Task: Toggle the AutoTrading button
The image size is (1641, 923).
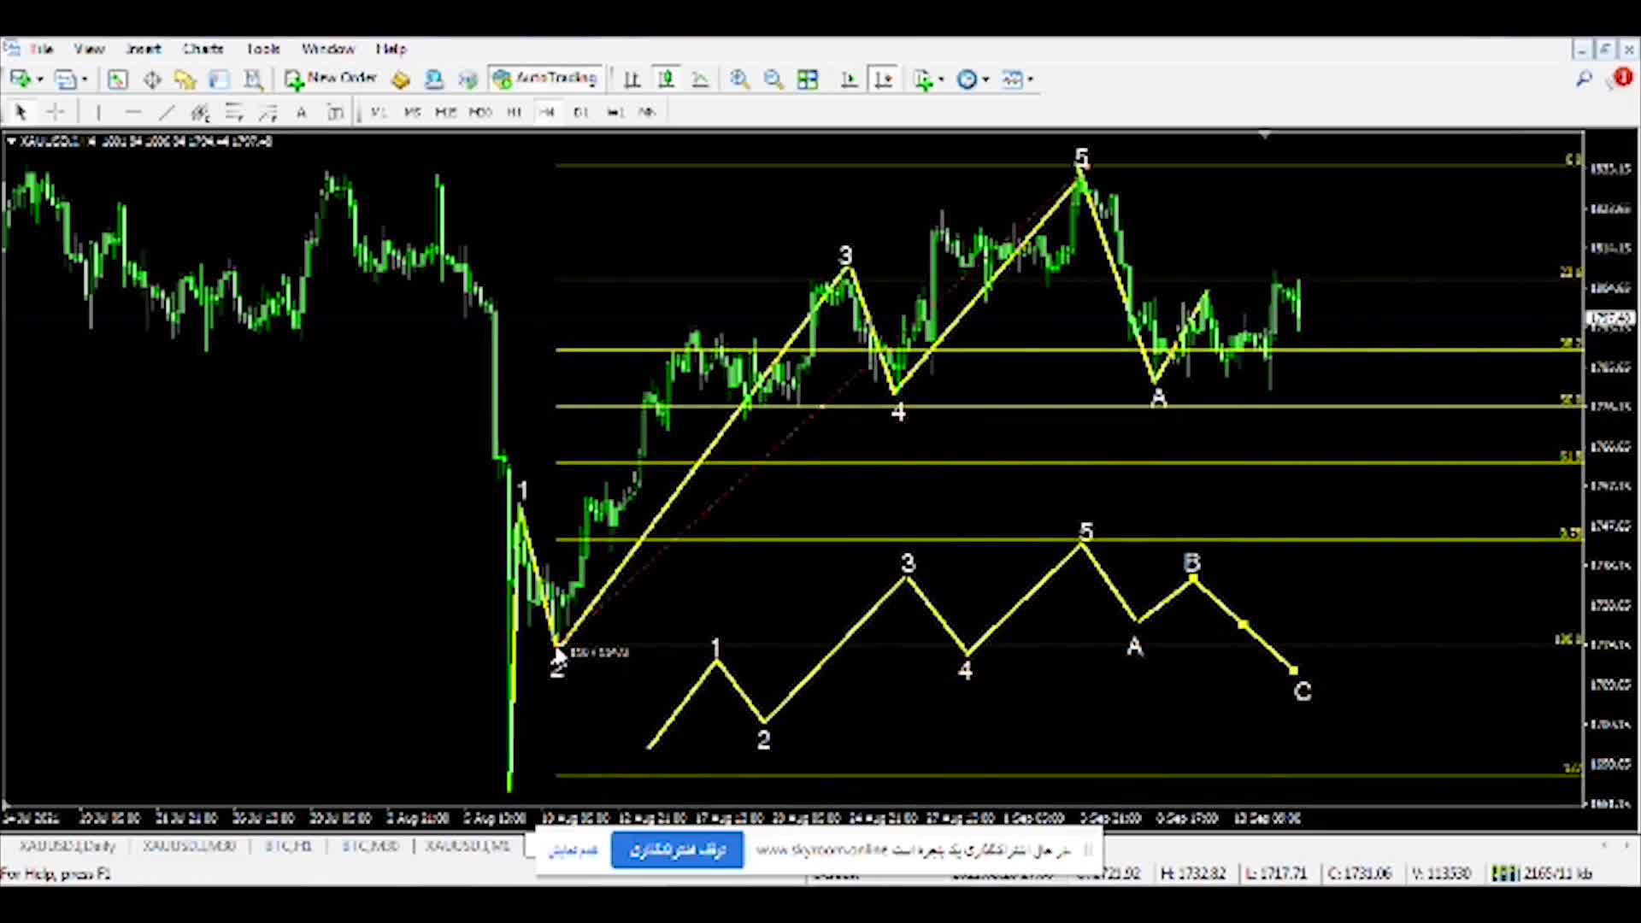Action: click(x=545, y=79)
